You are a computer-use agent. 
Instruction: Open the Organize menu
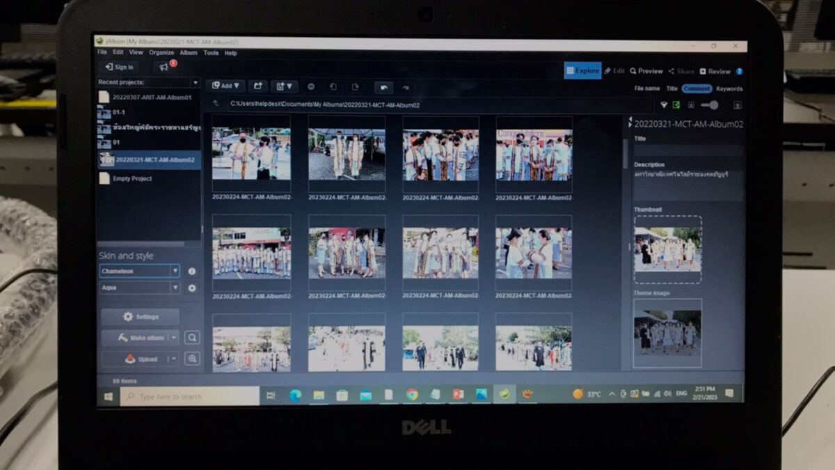pyautogui.click(x=161, y=52)
